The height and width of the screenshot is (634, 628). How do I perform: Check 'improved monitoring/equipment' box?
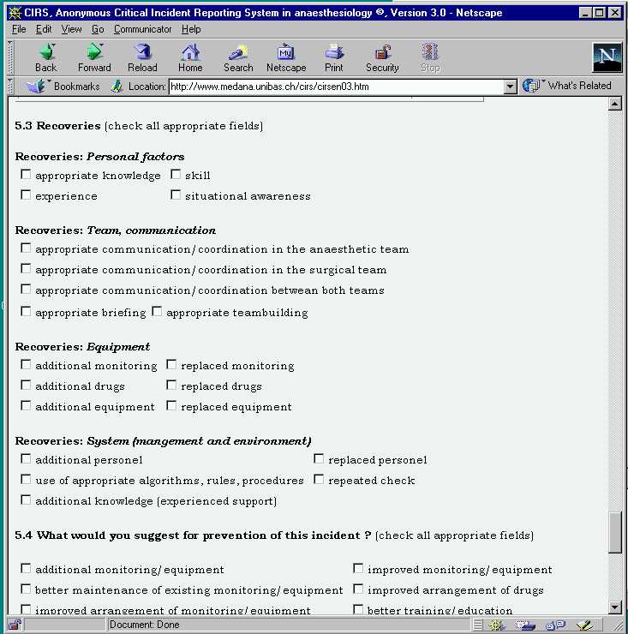point(358,569)
